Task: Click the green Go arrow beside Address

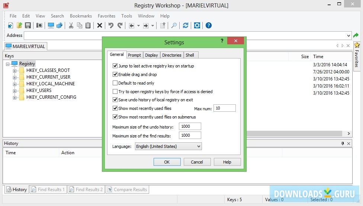Action: (356, 35)
